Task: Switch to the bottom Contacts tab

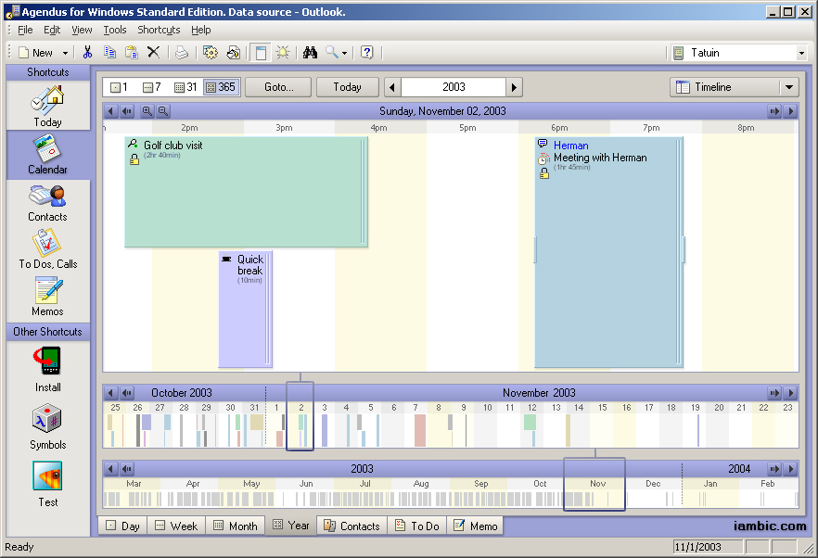Action: coord(352,526)
